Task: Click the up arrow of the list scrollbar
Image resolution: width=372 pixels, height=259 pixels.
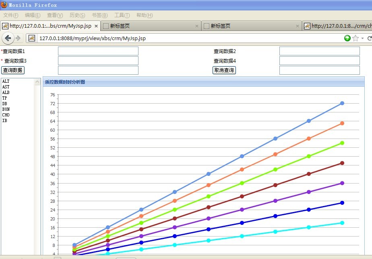Action: [x=38, y=81]
